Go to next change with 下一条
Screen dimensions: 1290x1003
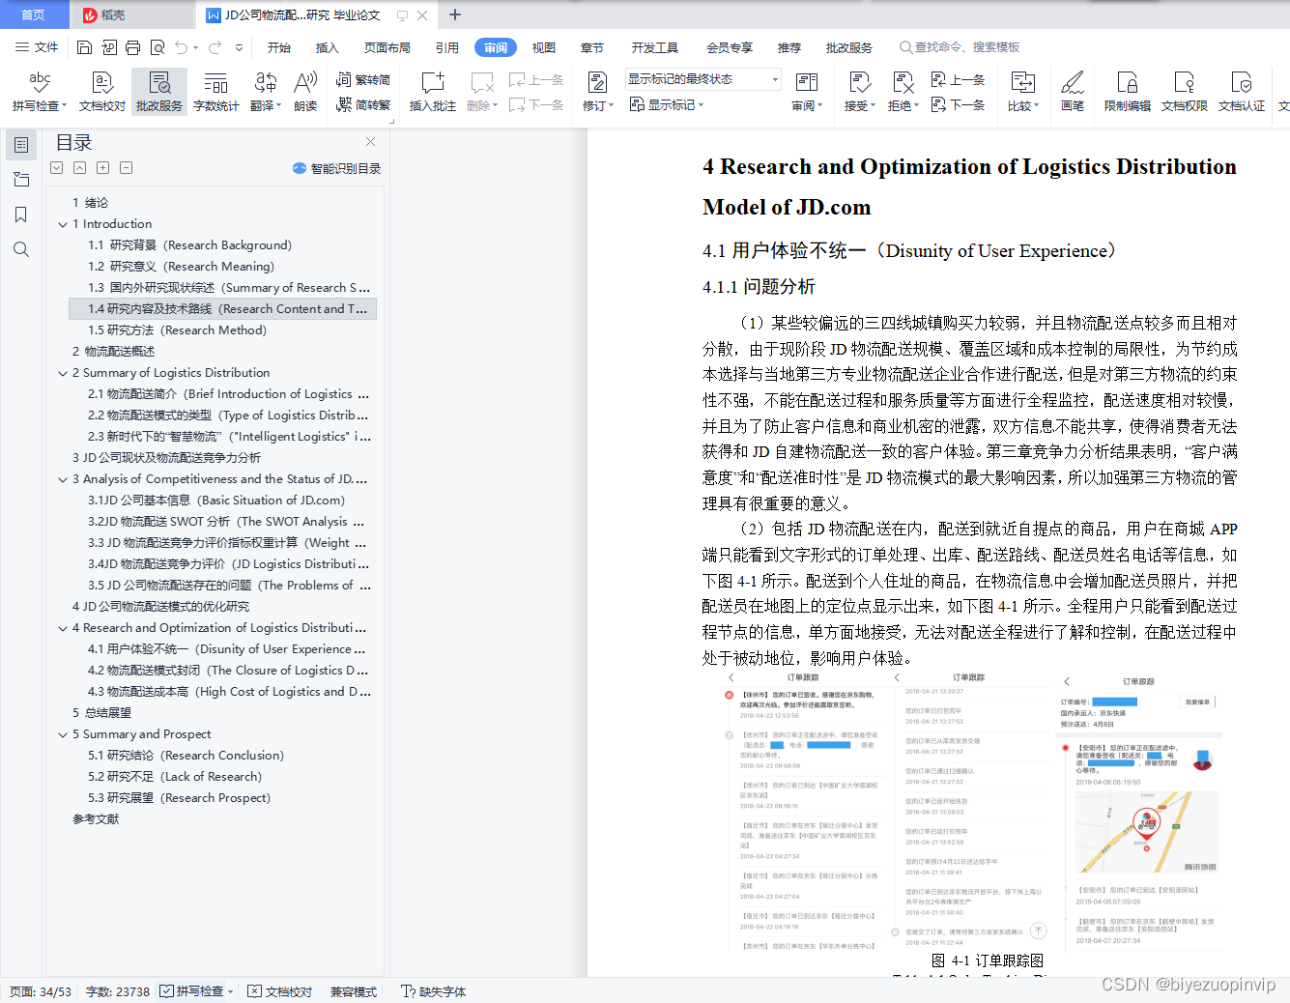(x=958, y=104)
